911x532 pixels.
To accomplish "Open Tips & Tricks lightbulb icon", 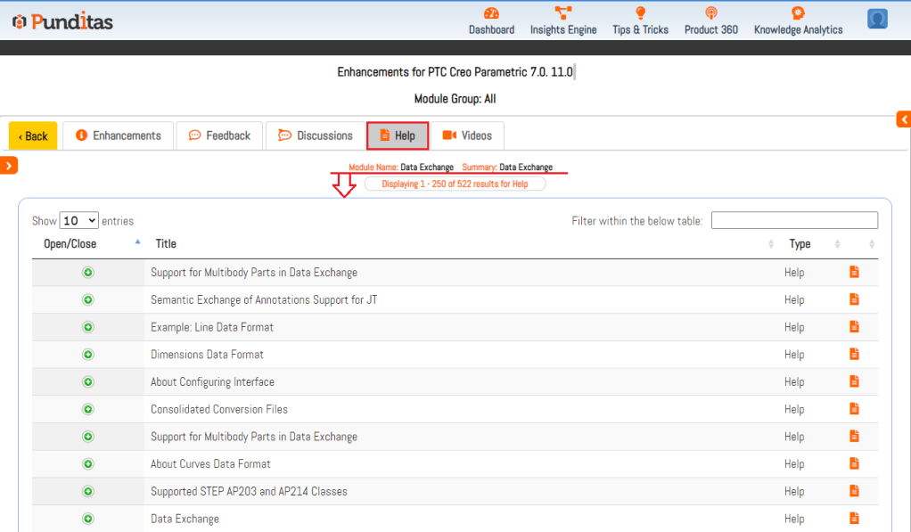I will click(x=640, y=13).
